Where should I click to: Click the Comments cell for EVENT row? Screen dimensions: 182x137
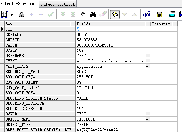pyautogui.click(x=164, y=61)
